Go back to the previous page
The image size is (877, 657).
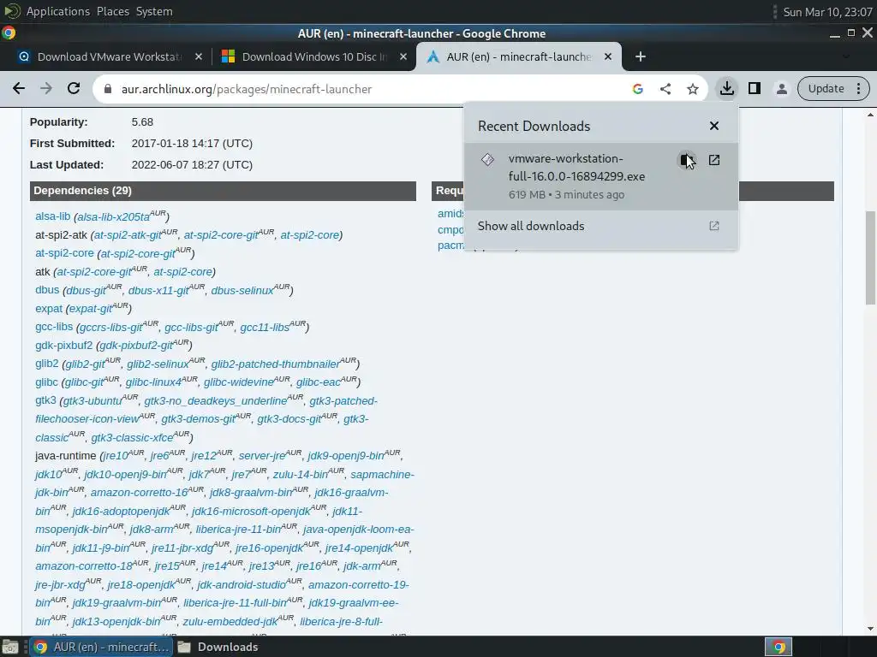[x=19, y=89]
